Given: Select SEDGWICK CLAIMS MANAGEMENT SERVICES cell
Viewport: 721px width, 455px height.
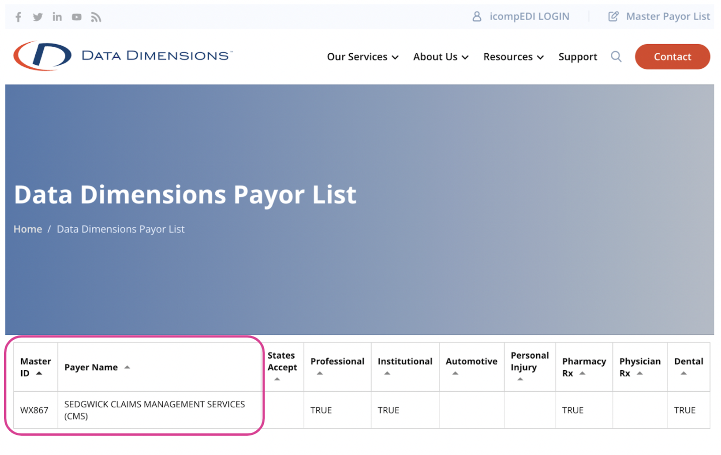Looking at the screenshot, I should (x=159, y=410).
